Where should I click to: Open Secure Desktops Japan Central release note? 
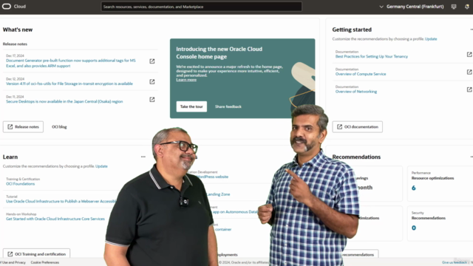pyautogui.click(x=64, y=101)
